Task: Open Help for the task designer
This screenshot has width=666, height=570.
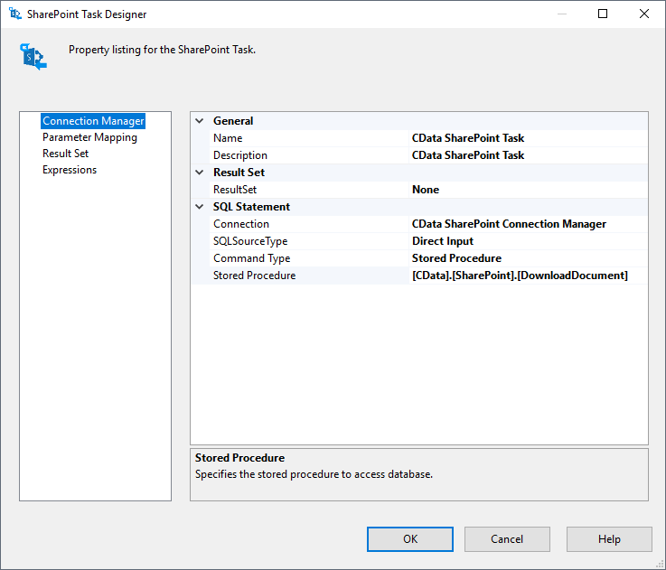Action: click(x=609, y=539)
